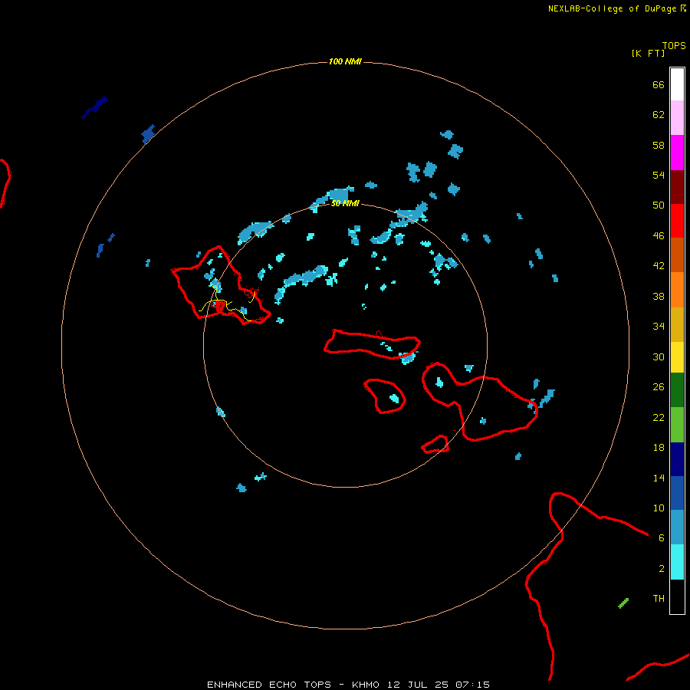Screen dimensions: 690x690
Task: Pick the gold legend color band
Action: [677, 324]
